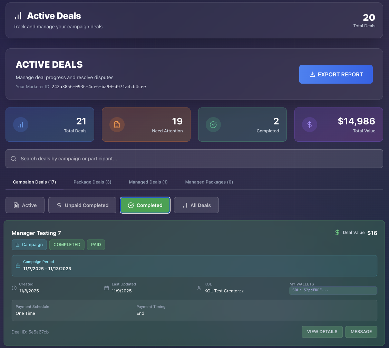
Task: Click the download icon on Export Report button
Action: pyautogui.click(x=313, y=74)
